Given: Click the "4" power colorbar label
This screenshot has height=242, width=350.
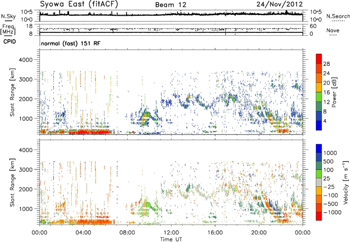Looking at the screenshot, I should point(325,121).
